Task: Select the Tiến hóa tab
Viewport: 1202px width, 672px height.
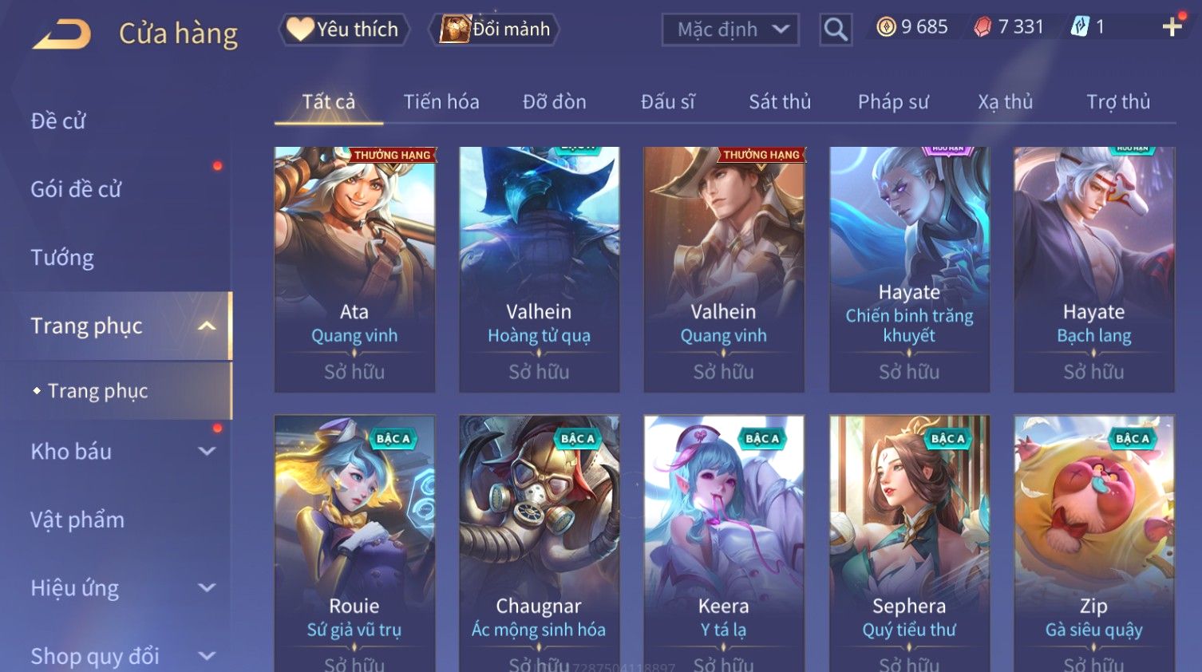Action: click(441, 102)
